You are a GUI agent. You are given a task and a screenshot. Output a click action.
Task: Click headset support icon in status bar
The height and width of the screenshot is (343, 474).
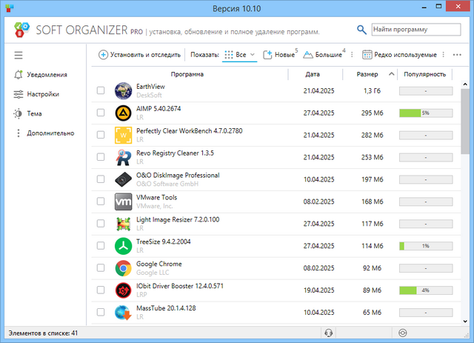pyautogui.click(x=329, y=333)
